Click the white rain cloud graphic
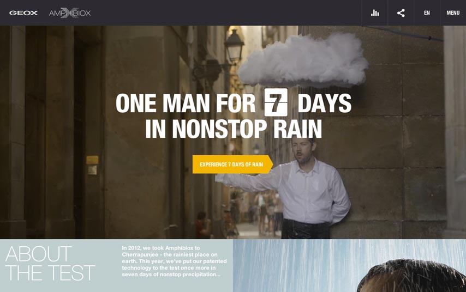The height and width of the screenshot is (292, 466). coord(303,60)
